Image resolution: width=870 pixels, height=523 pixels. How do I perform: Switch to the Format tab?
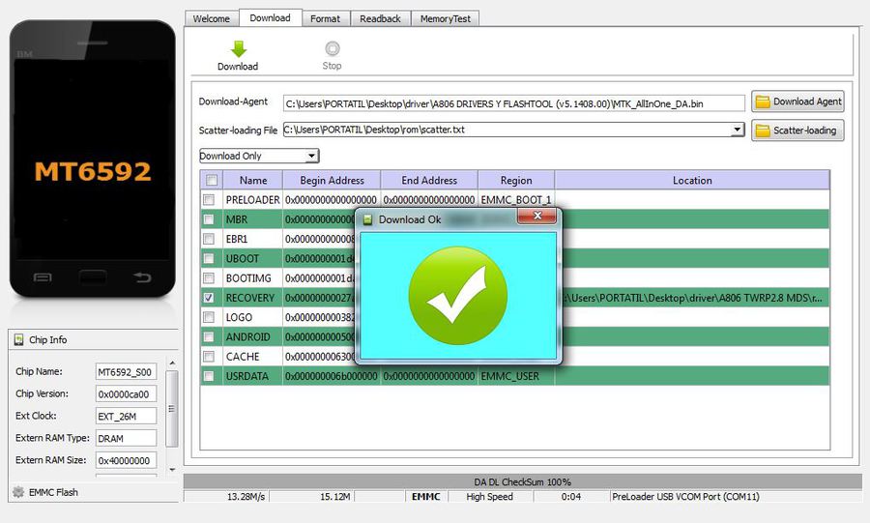tap(325, 19)
